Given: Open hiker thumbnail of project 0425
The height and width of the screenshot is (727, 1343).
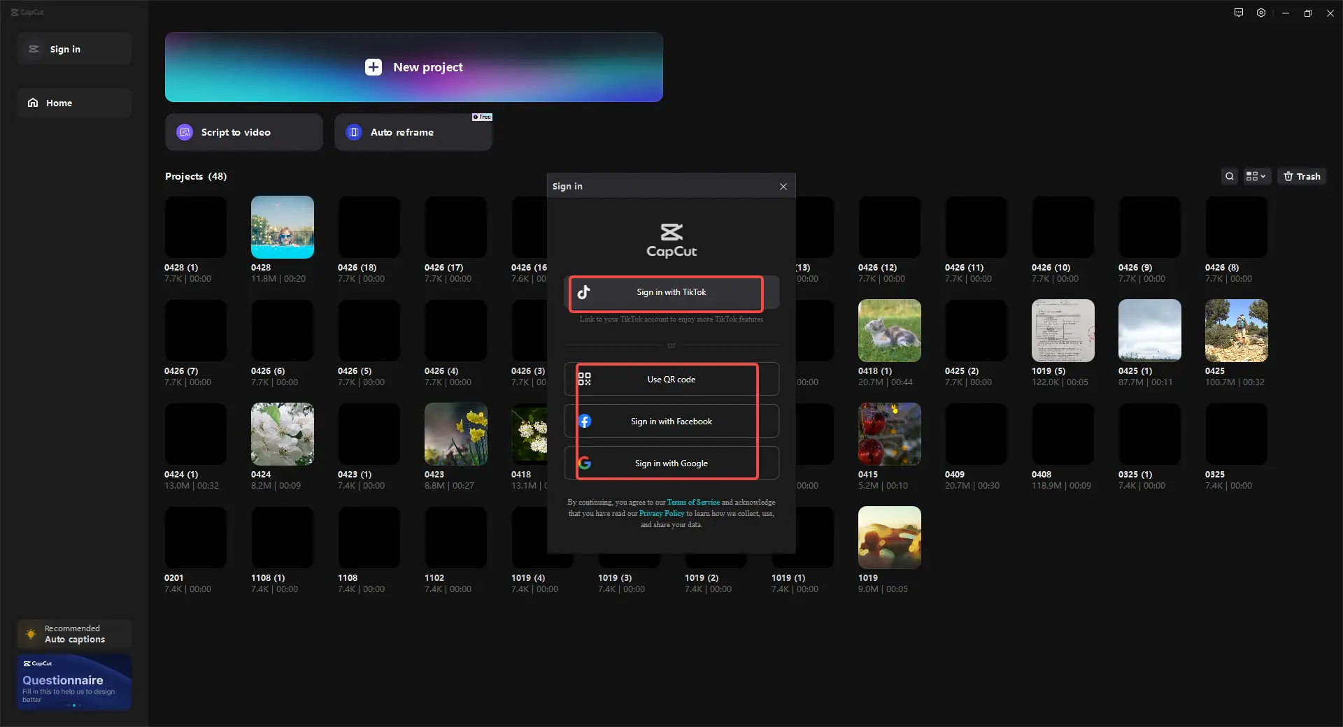Looking at the screenshot, I should pos(1237,331).
